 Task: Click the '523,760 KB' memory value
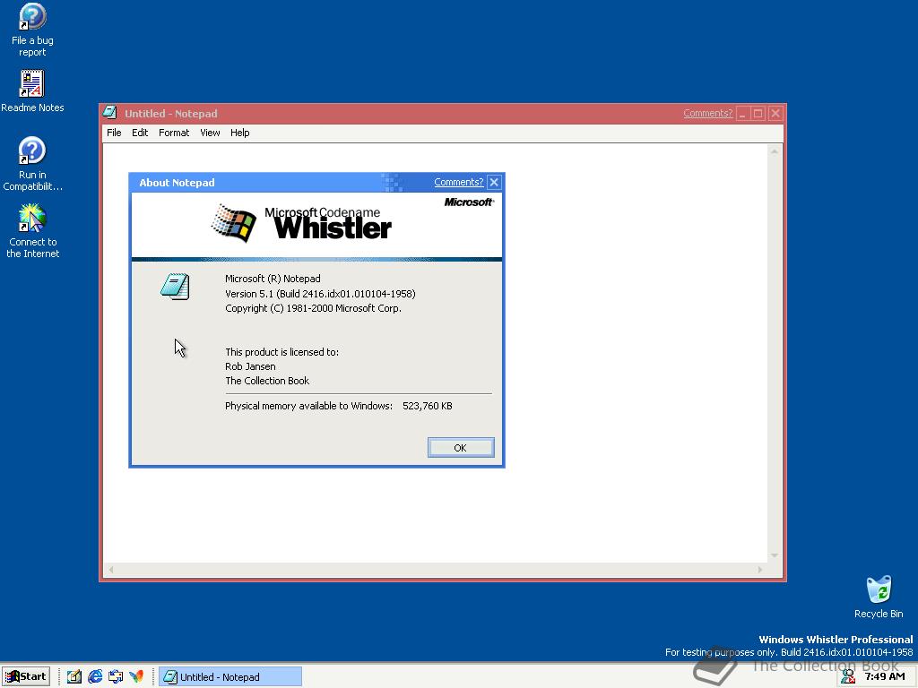coord(428,406)
